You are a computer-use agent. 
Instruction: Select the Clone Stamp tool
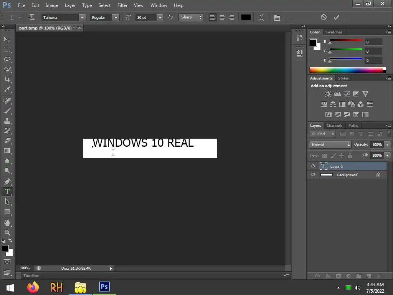click(x=7, y=121)
